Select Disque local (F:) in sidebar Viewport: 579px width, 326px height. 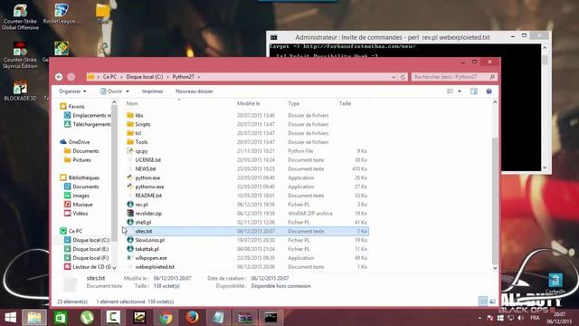(x=87, y=257)
